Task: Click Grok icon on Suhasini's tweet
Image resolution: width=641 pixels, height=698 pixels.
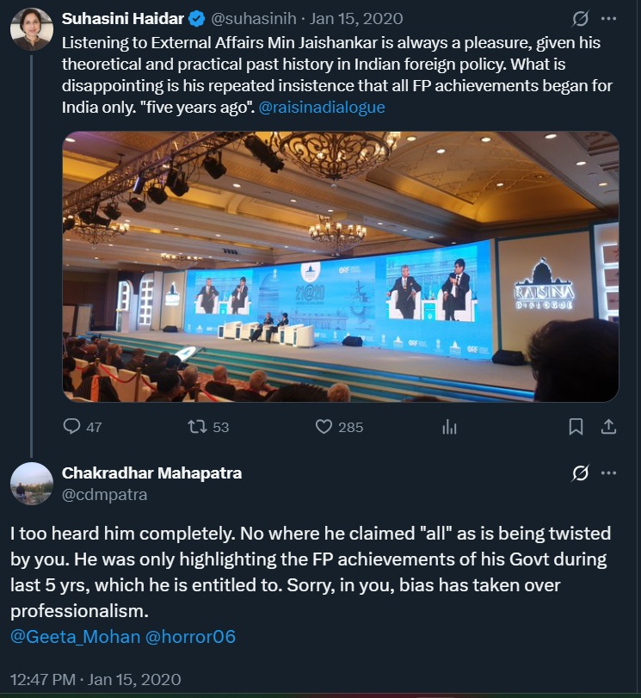Action: [x=581, y=18]
